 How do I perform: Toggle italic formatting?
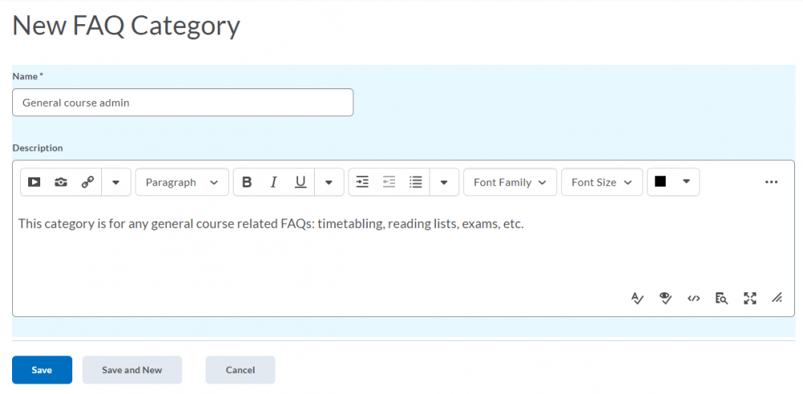coord(274,182)
